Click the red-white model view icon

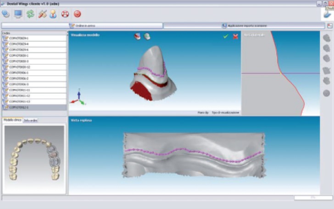[137, 36]
